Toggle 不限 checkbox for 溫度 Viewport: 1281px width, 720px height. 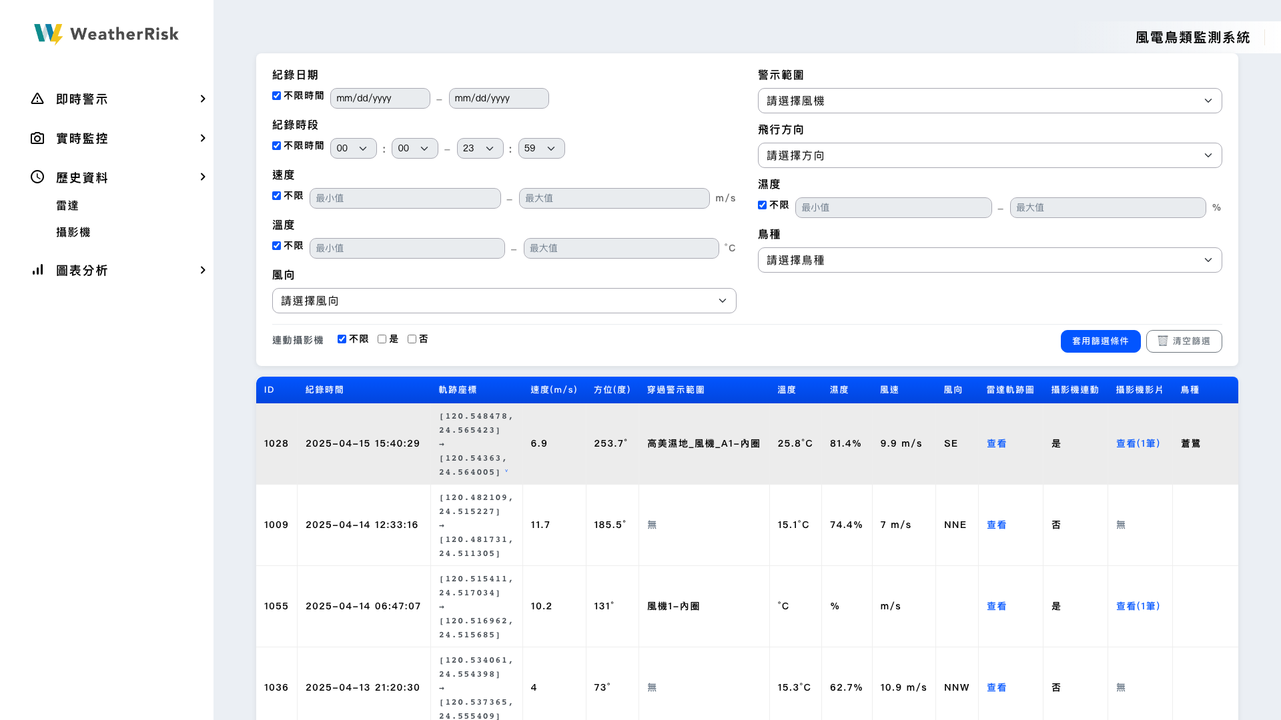[x=276, y=246]
